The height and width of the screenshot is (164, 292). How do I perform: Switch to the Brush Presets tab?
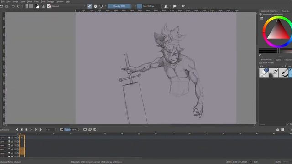point(266,60)
